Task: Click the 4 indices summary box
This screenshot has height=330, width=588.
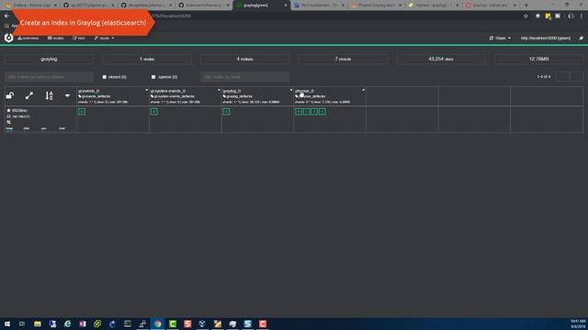Action: 245,59
